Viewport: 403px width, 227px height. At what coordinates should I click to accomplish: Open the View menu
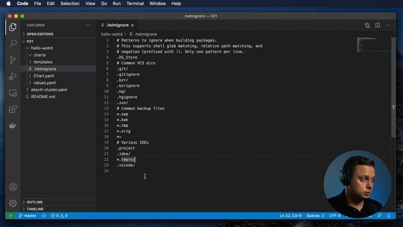[x=90, y=4]
